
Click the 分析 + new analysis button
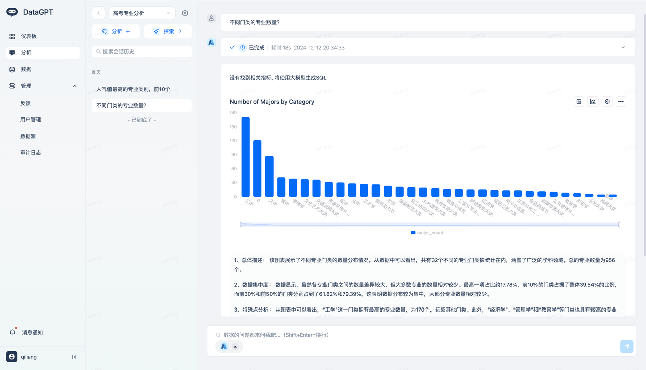pyautogui.click(x=116, y=31)
